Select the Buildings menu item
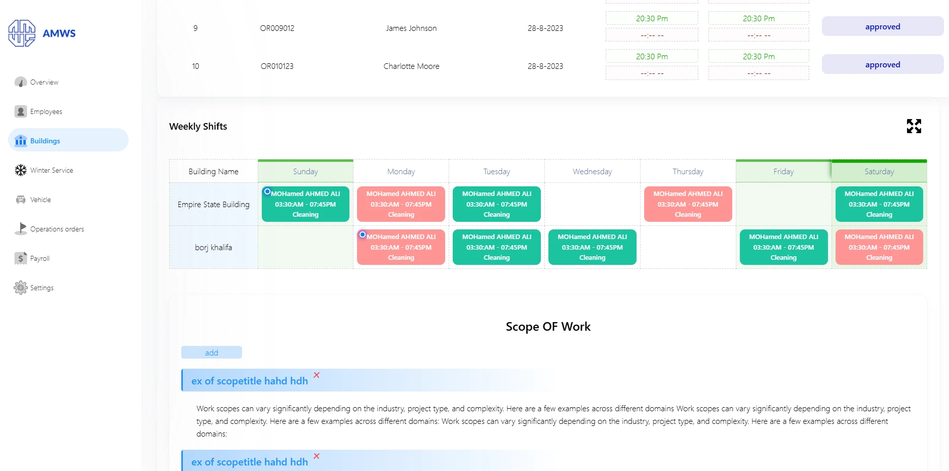 [68, 140]
